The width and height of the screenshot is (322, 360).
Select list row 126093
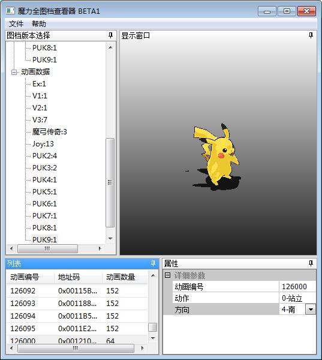click(x=77, y=304)
